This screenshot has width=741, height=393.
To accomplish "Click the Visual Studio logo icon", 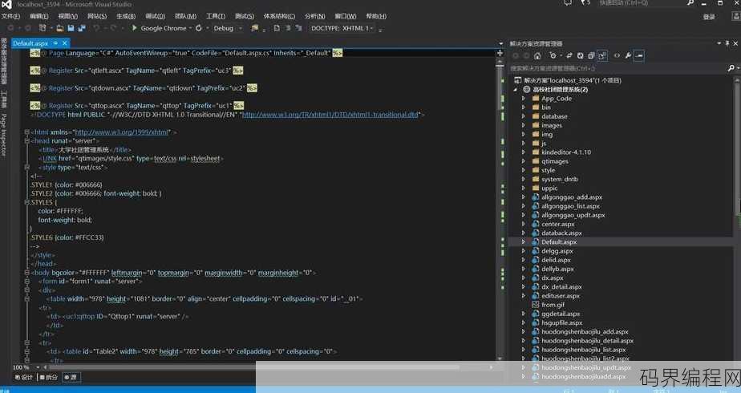I will pyautogui.click(x=6, y=5).
